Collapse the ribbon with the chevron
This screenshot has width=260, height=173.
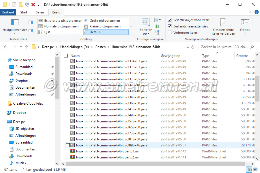(x=250, y=12)
